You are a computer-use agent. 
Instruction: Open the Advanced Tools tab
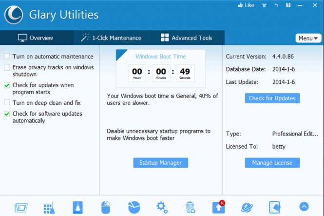[x=187, y=38]
